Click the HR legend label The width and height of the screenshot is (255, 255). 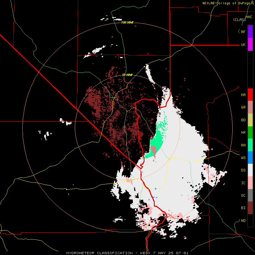[x=243, y=133]
